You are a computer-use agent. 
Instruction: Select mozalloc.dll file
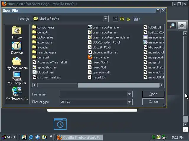[154, 52]
